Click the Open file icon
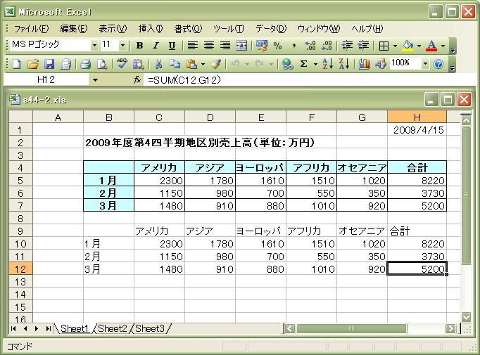Image resolution: width=480 pixels, height=355 pixels. [x=33, y=64]
